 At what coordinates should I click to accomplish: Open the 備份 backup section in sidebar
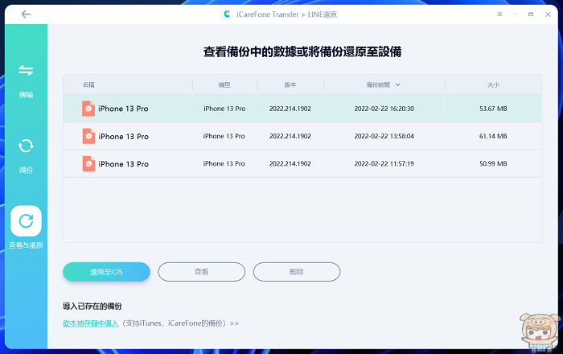tap(26, 156)
